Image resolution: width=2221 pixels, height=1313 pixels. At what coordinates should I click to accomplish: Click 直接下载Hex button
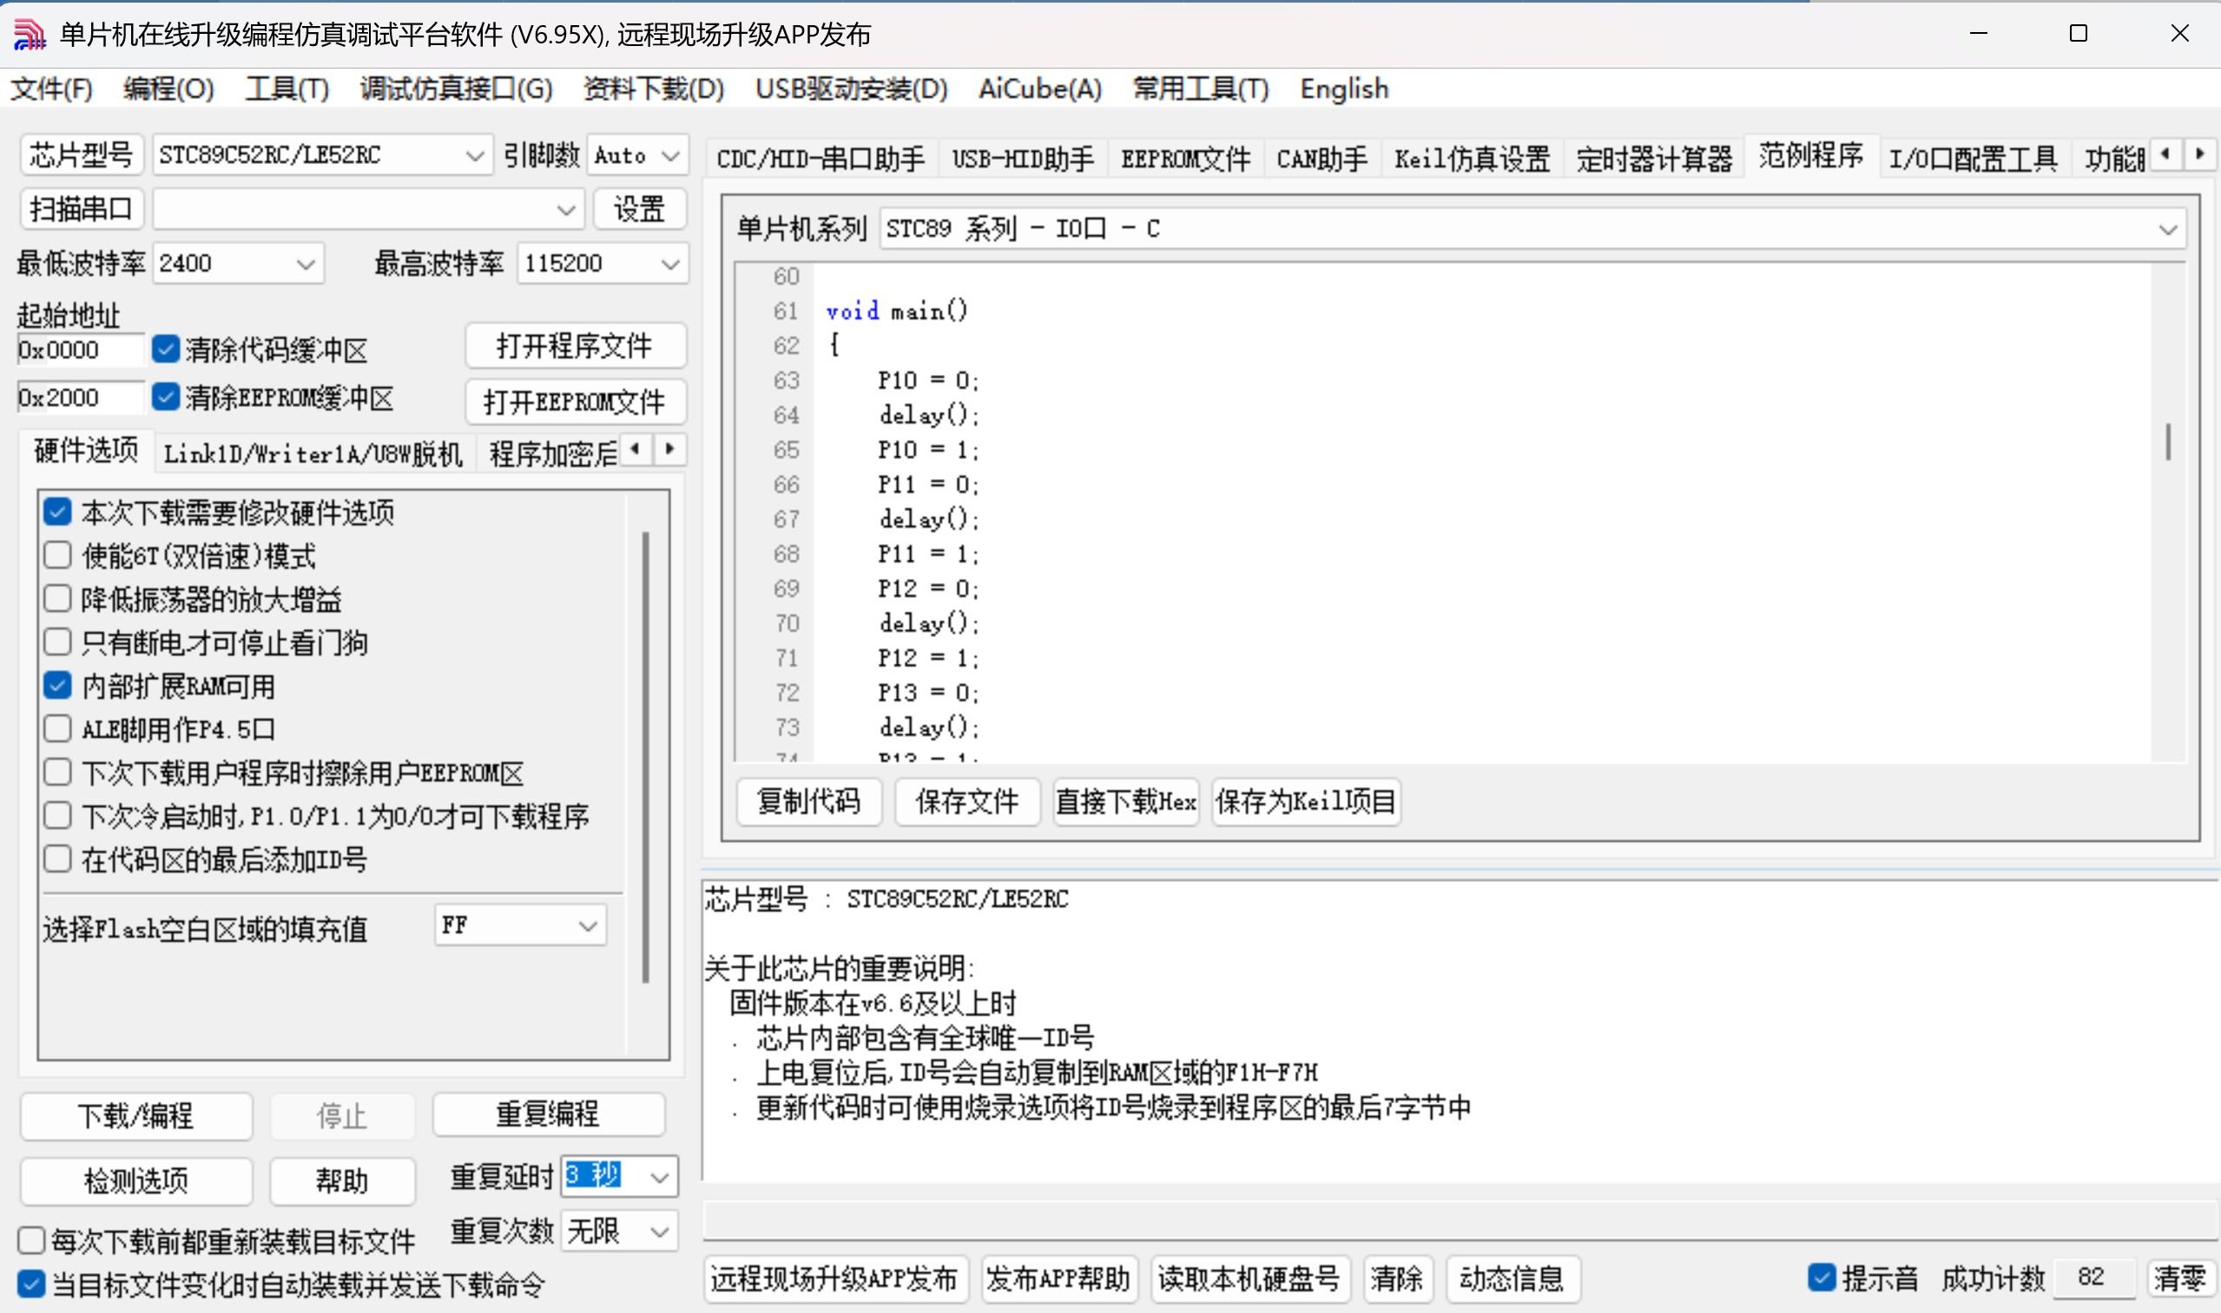(x=1125, y=802)
